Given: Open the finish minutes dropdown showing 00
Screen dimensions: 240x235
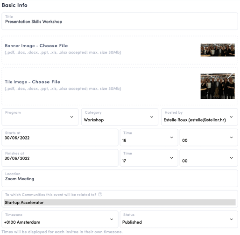Looking at the screenshot, I should point(209,158).
